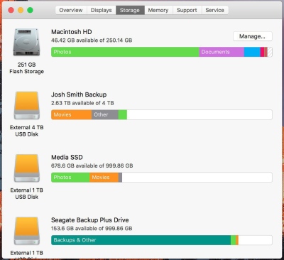Click the Josh Smith Backup drive name
This screenshot has width=284, height=260.
[x=79, y=94]
